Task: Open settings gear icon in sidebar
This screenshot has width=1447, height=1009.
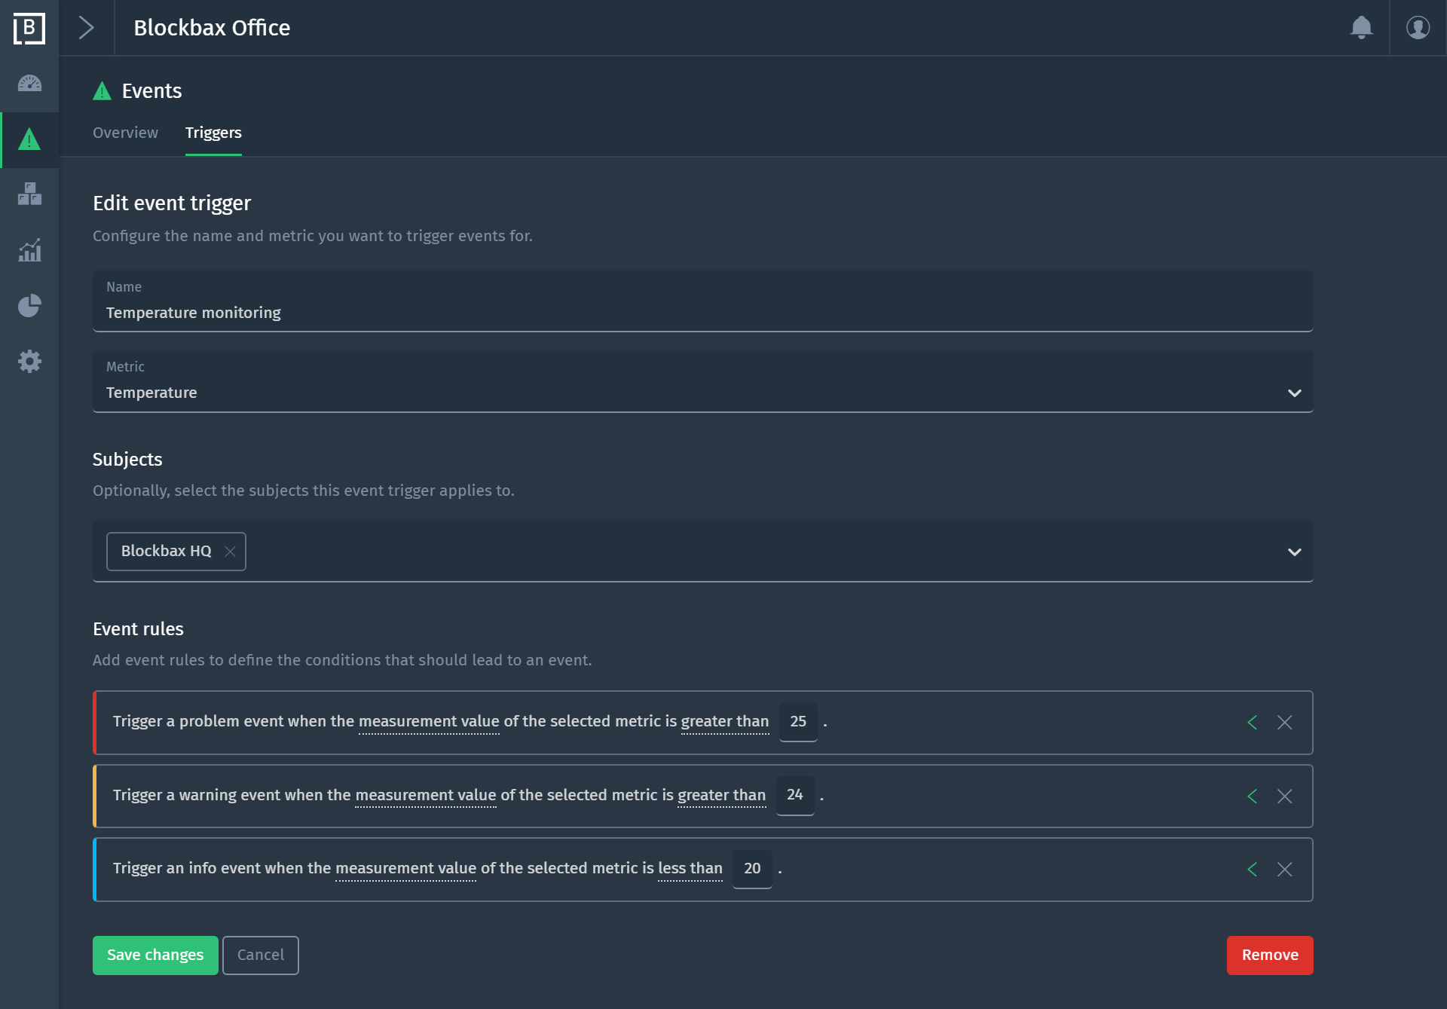Action: (29, 362)
